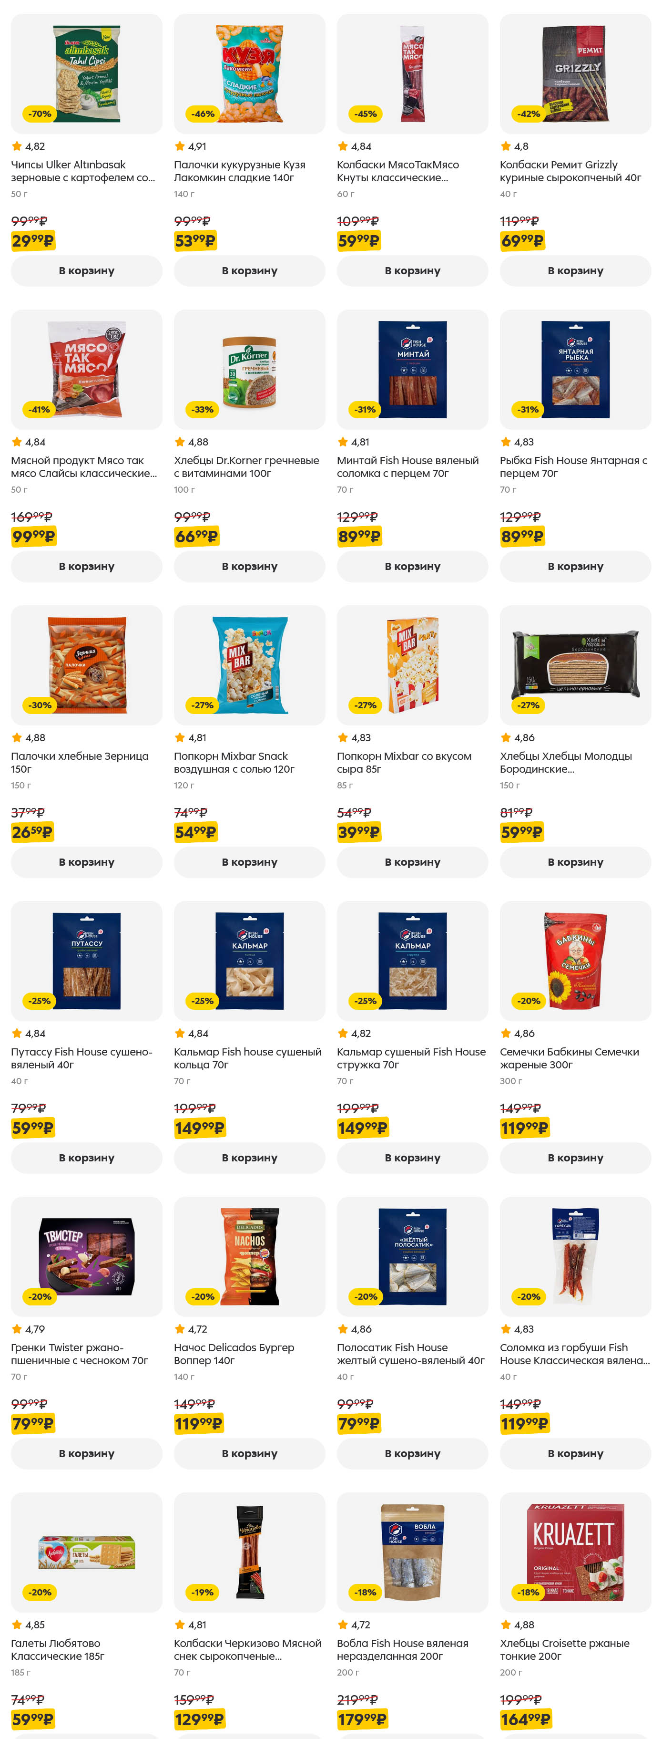This screenshot has height=1739, width=662.
Task: Open Рыбка Fish House Янтарная title link
Action: (573, 466)
